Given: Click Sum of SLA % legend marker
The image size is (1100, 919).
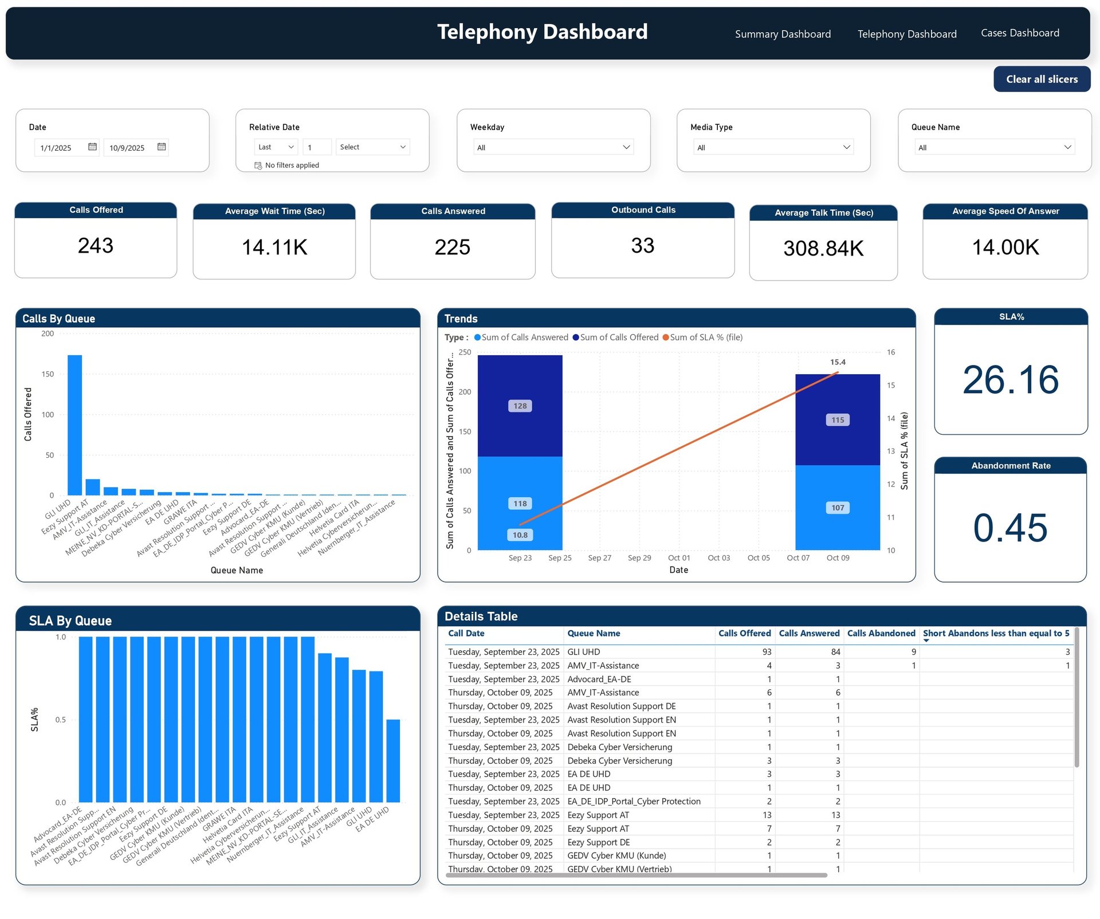Looking at the screenshot, I should [x=666, y=337].
